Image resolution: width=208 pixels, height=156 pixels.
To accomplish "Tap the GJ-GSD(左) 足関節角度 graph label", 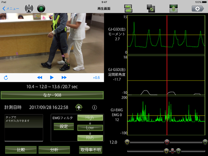I will 117,74.
